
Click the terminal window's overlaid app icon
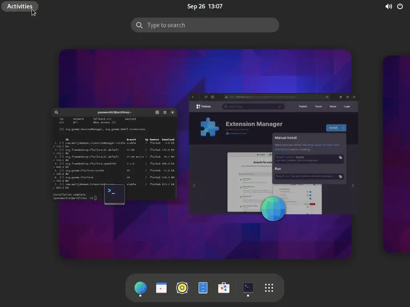click(x=115, y=195)
